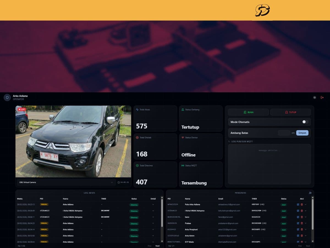The height and width of the screenshot is (248, 330).
Task: Click the red logout icon
Action: point(322,98)
